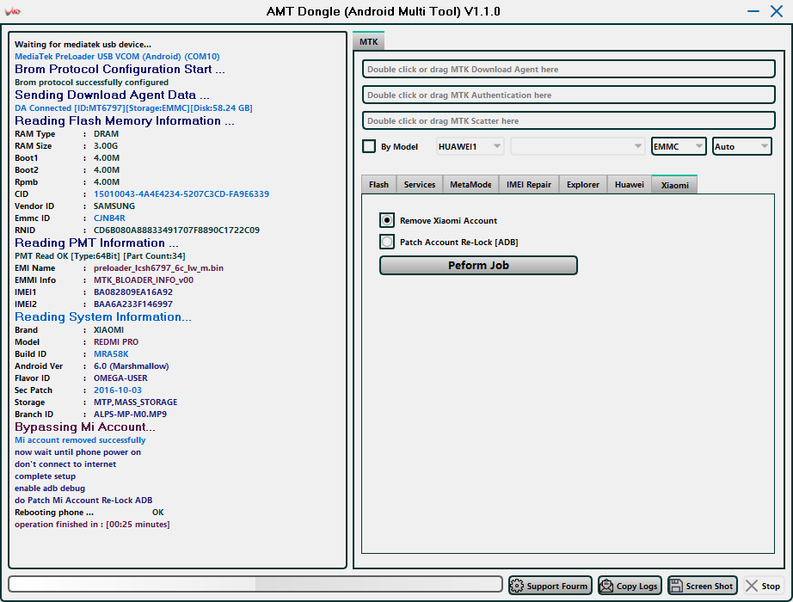Click the "Mi account removed successfully" log line

(x=80, y=440)
